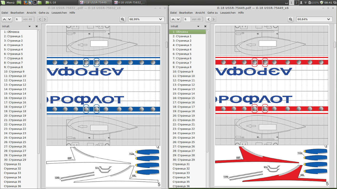
Task: Navigate back in history in USSR-75832 window
Action: click(x=40, y=19)
